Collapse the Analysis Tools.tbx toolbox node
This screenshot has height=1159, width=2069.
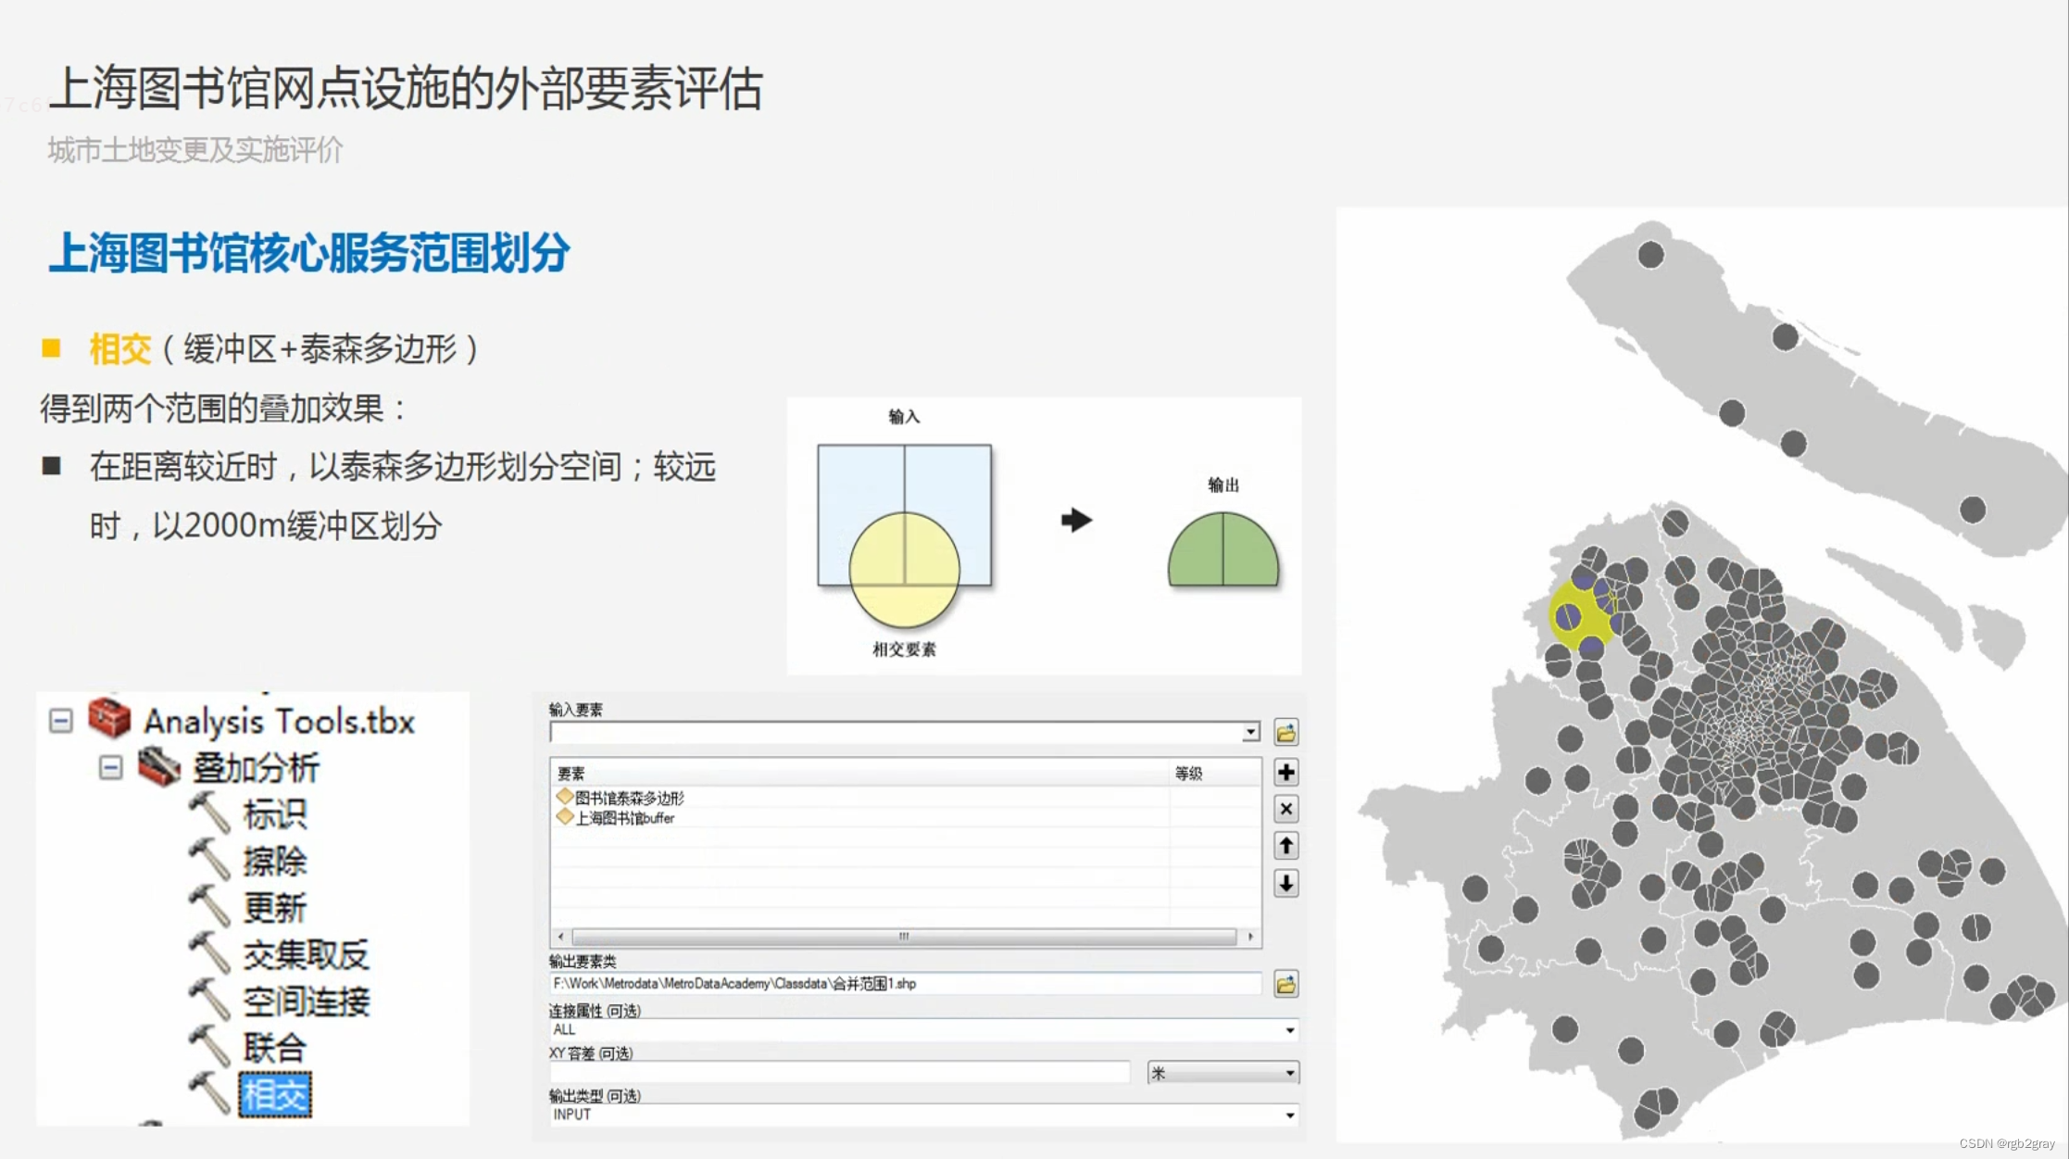(x=61, y=721)
